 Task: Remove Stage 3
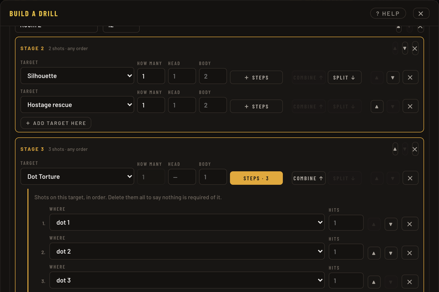pyautogui.click(x=415, y=149)
